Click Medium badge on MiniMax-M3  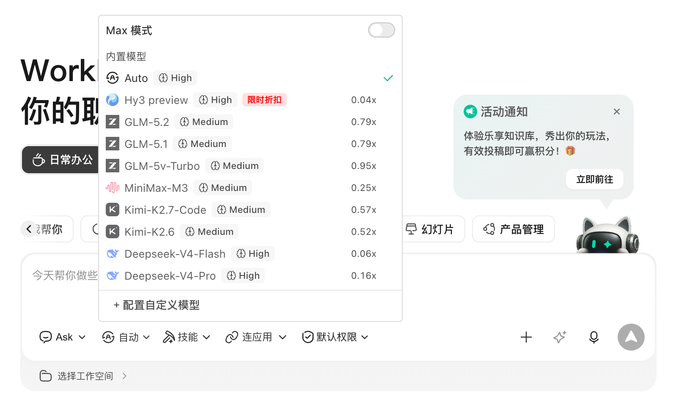(223, 188)
